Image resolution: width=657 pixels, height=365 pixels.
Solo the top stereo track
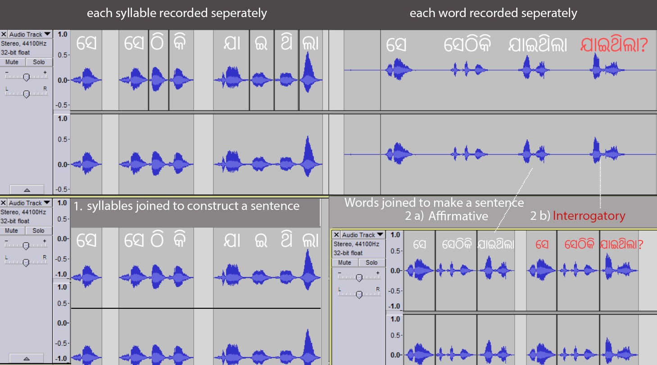pos(39,62)
